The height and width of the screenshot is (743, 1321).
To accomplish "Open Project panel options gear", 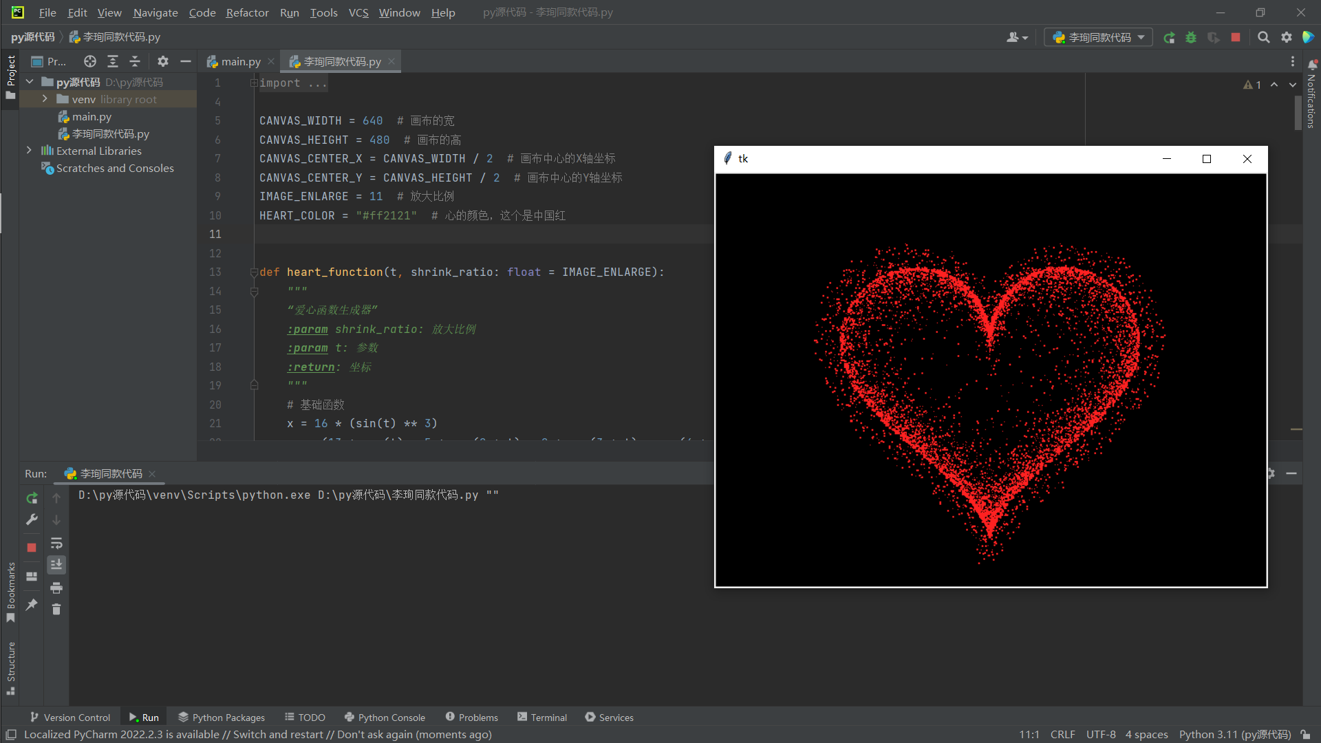I will point(163,61).
